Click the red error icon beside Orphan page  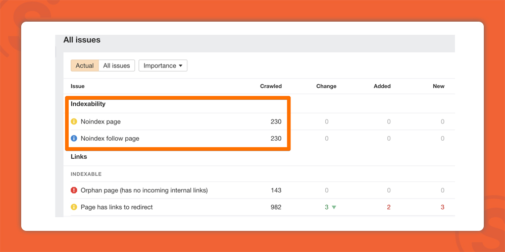74,191
